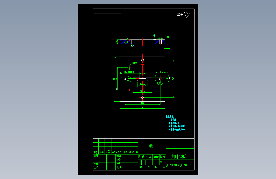Click the '工艺' row label
Image resolution: width=276 pixels, height=179 pixels.
(96, 167)
